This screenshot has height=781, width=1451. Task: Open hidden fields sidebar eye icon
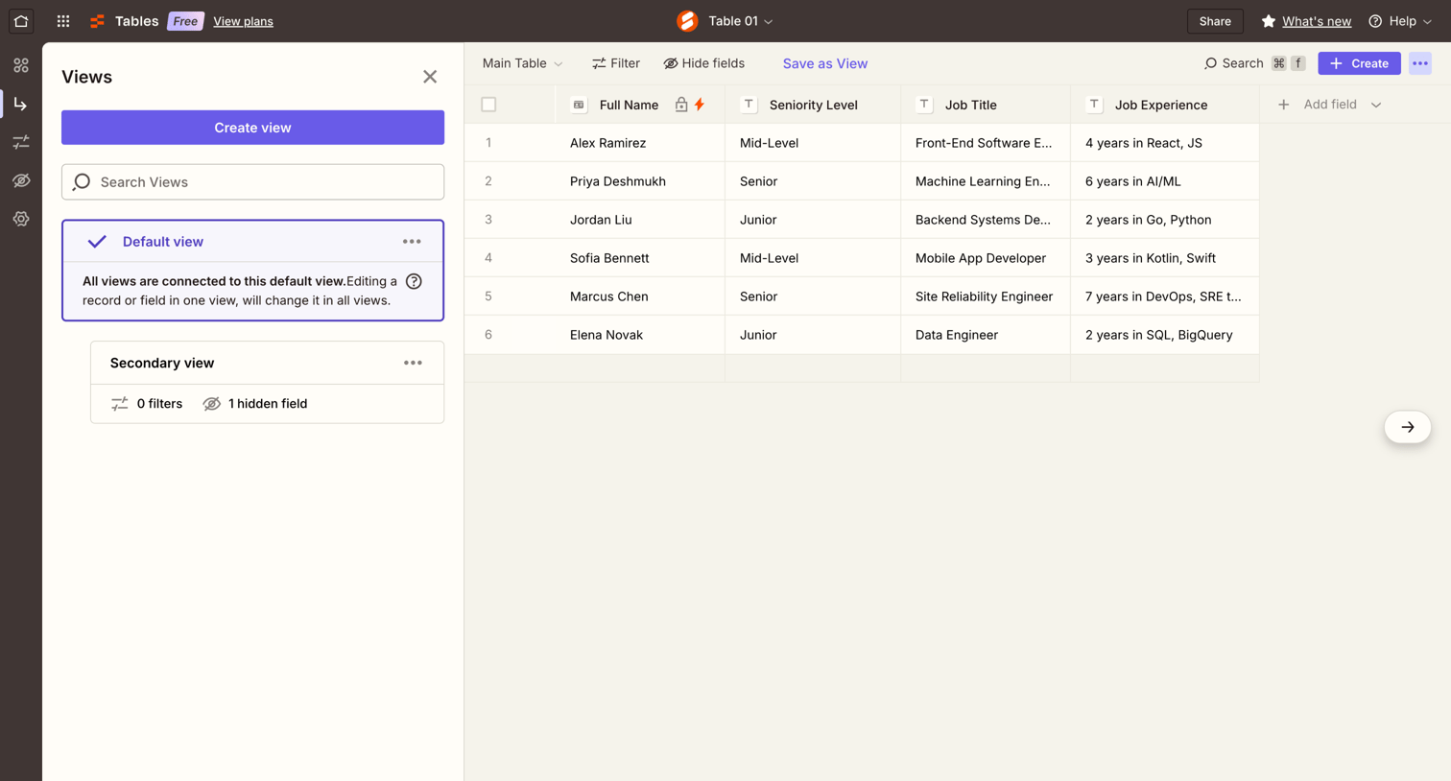tap(21, 180)
